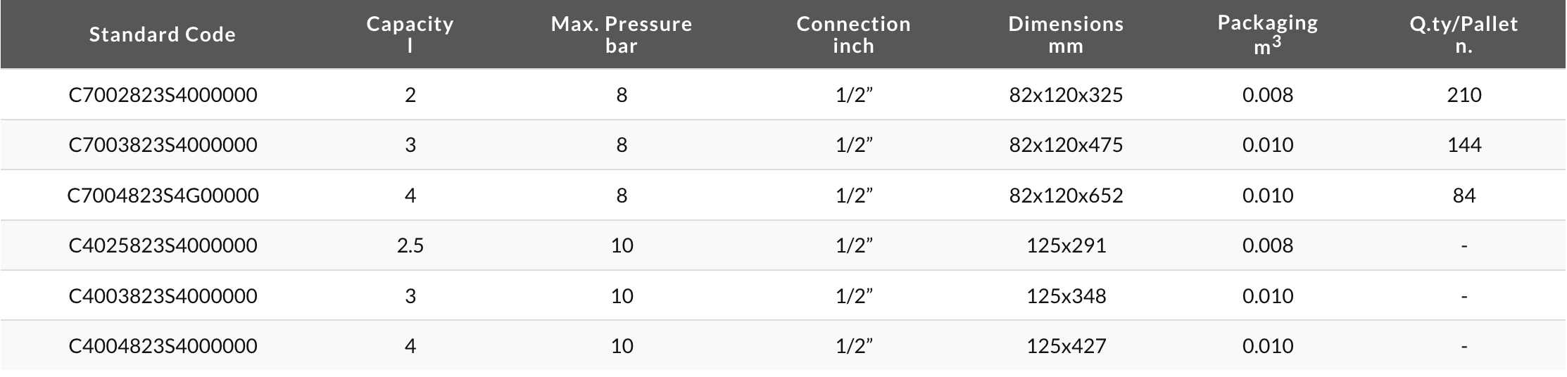Select product code C4025823S4000000

click(x=163, y=245)
